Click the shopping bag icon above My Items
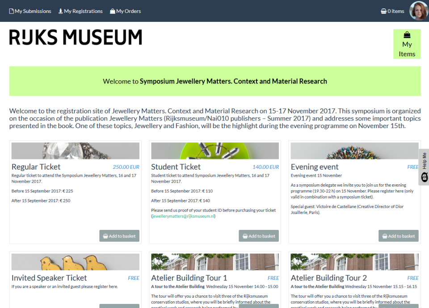The image size is (429, 308). pos(407,35)
